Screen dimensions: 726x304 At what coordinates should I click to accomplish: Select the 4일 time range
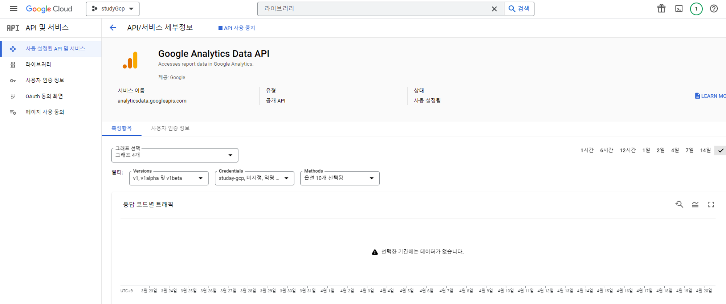pos(675,150)
